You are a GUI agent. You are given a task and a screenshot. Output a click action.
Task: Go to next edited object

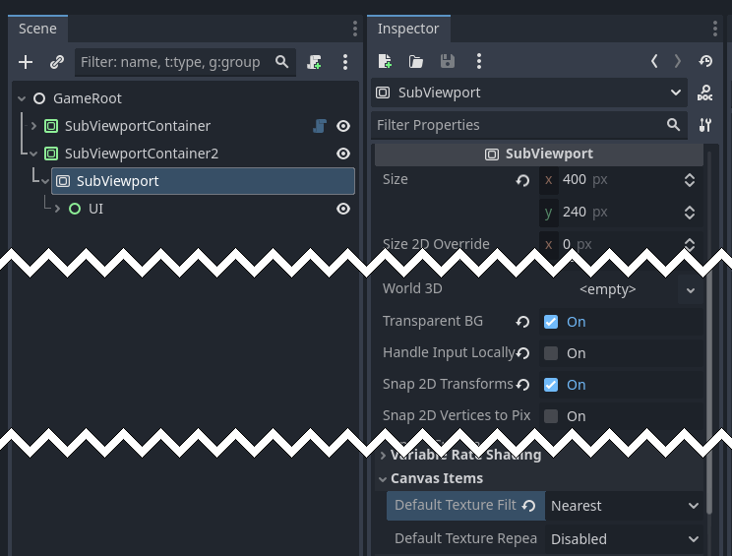(x=678, y=61)
